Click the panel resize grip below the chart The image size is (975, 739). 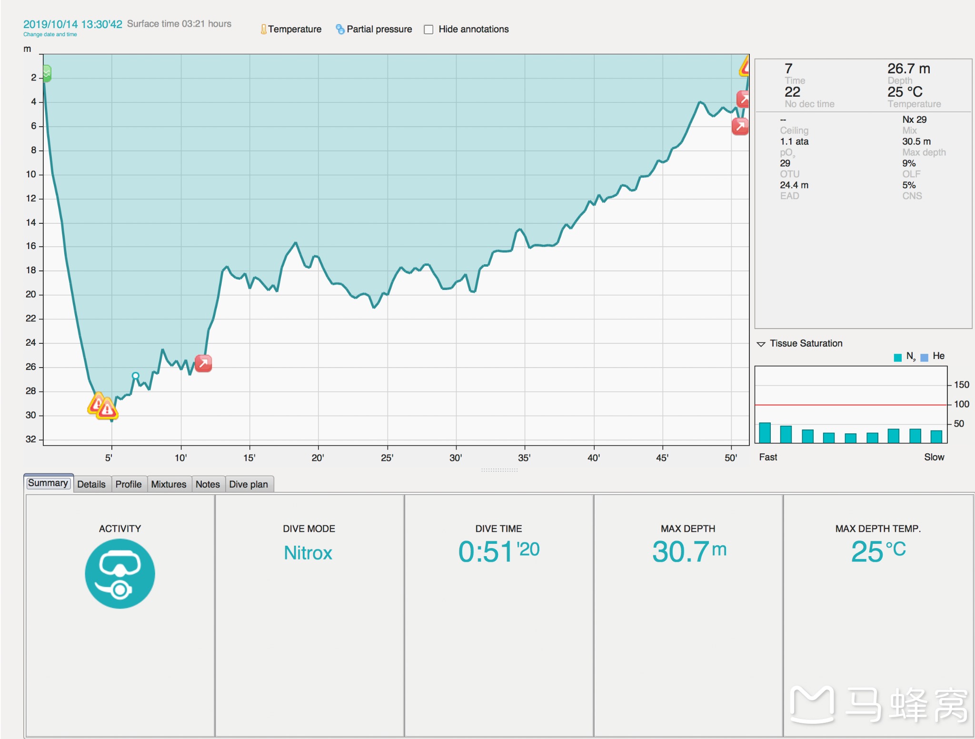click(x=499, y=470)
